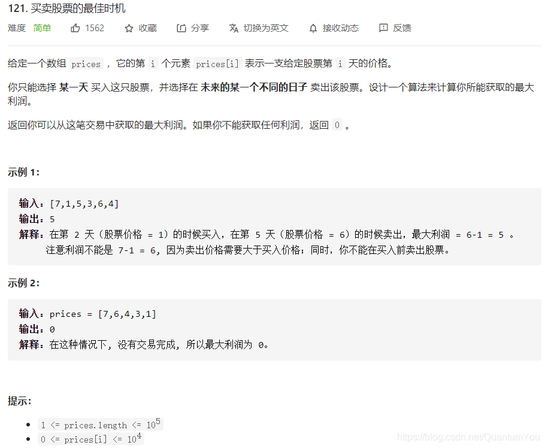Subscribe with 接收动态 label

click(x=341, y=28)
